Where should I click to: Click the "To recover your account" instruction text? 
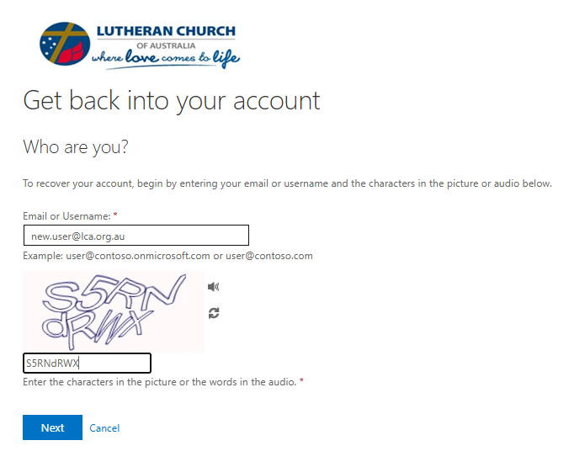[287, 183]
